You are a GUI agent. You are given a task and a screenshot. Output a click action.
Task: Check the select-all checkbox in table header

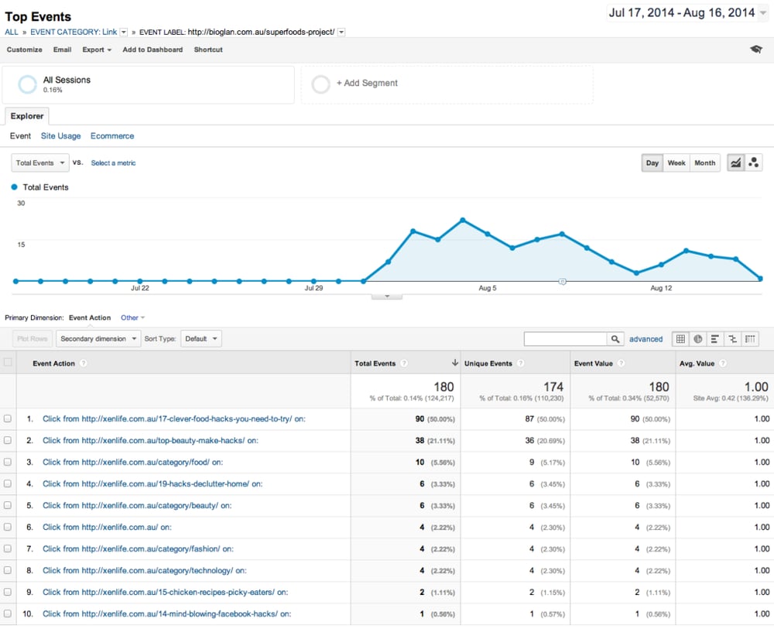click(x=8, y=363)
